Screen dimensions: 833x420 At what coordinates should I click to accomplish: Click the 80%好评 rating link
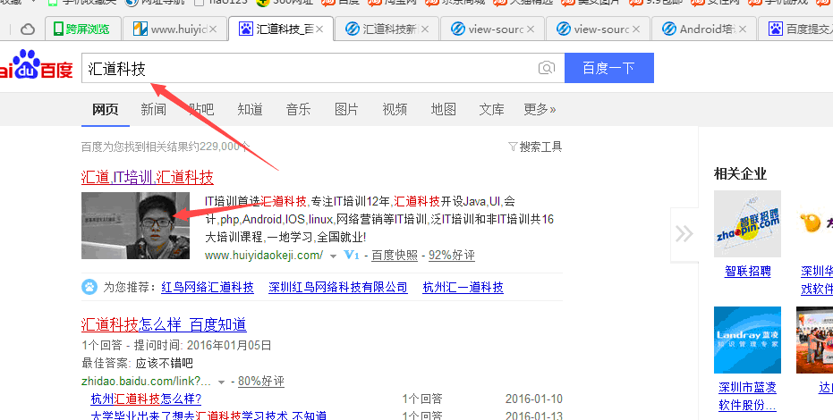click(x=261, y=381)
